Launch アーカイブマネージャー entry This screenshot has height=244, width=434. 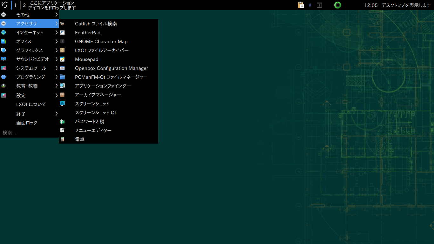coord(108,95)
